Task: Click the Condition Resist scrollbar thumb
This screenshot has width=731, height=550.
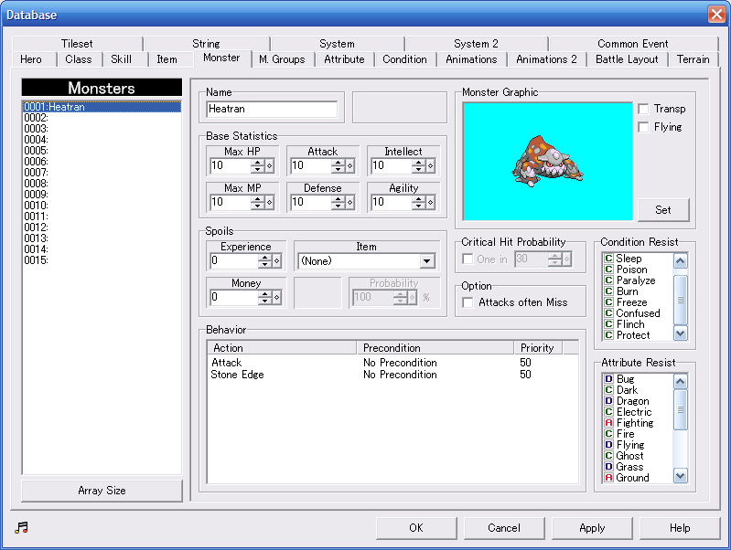Action: click(x=680, y=301)
